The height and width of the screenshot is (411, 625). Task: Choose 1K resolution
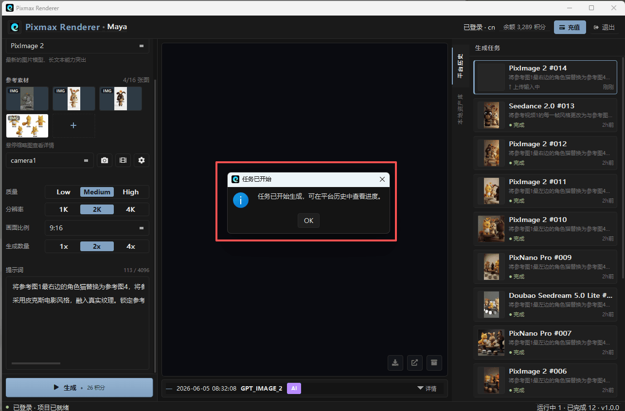click(x=63, y=209)
